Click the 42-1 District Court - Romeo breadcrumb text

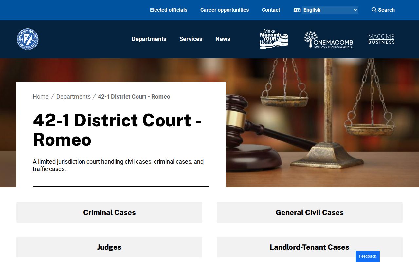click(x=134, y=97)
